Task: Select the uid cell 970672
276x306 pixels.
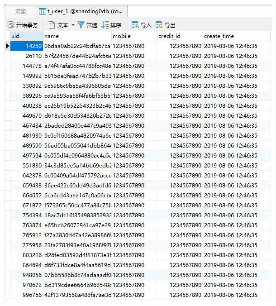Action: [x=27, y=285]
